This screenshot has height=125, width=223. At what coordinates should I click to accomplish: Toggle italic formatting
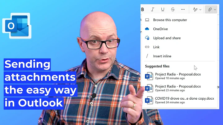click(153, 10)
